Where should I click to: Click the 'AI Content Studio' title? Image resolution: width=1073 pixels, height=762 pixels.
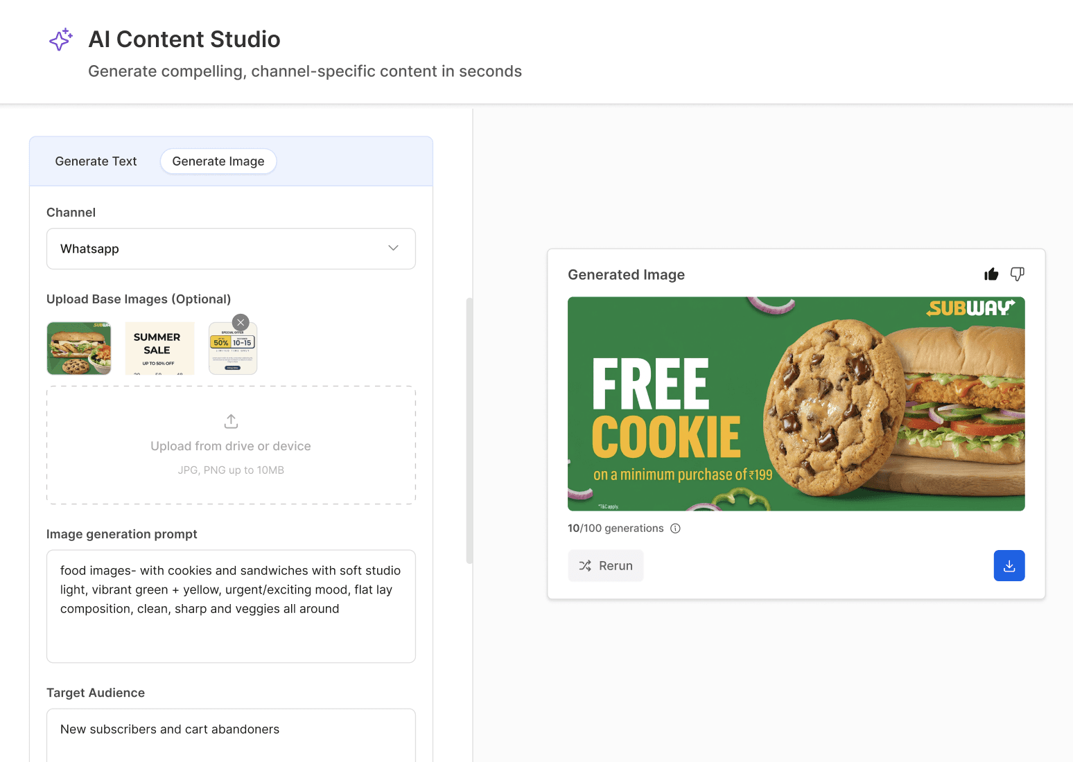(184, 39)
